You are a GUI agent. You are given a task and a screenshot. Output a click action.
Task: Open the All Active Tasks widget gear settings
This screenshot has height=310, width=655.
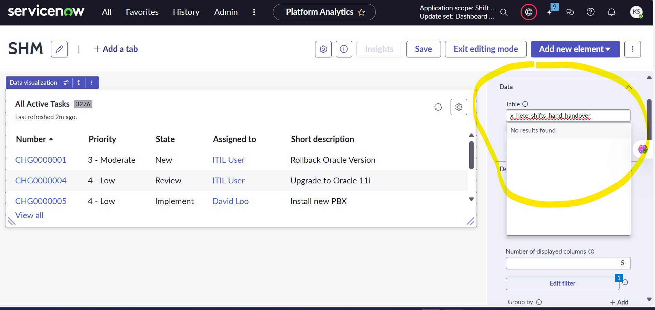pyautogui.click(x=458, y=107)
